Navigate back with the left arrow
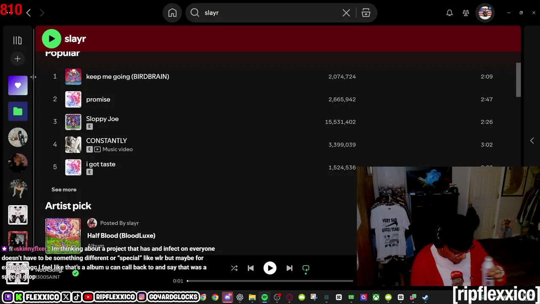The image size is (540, 304). click(28, 13)
